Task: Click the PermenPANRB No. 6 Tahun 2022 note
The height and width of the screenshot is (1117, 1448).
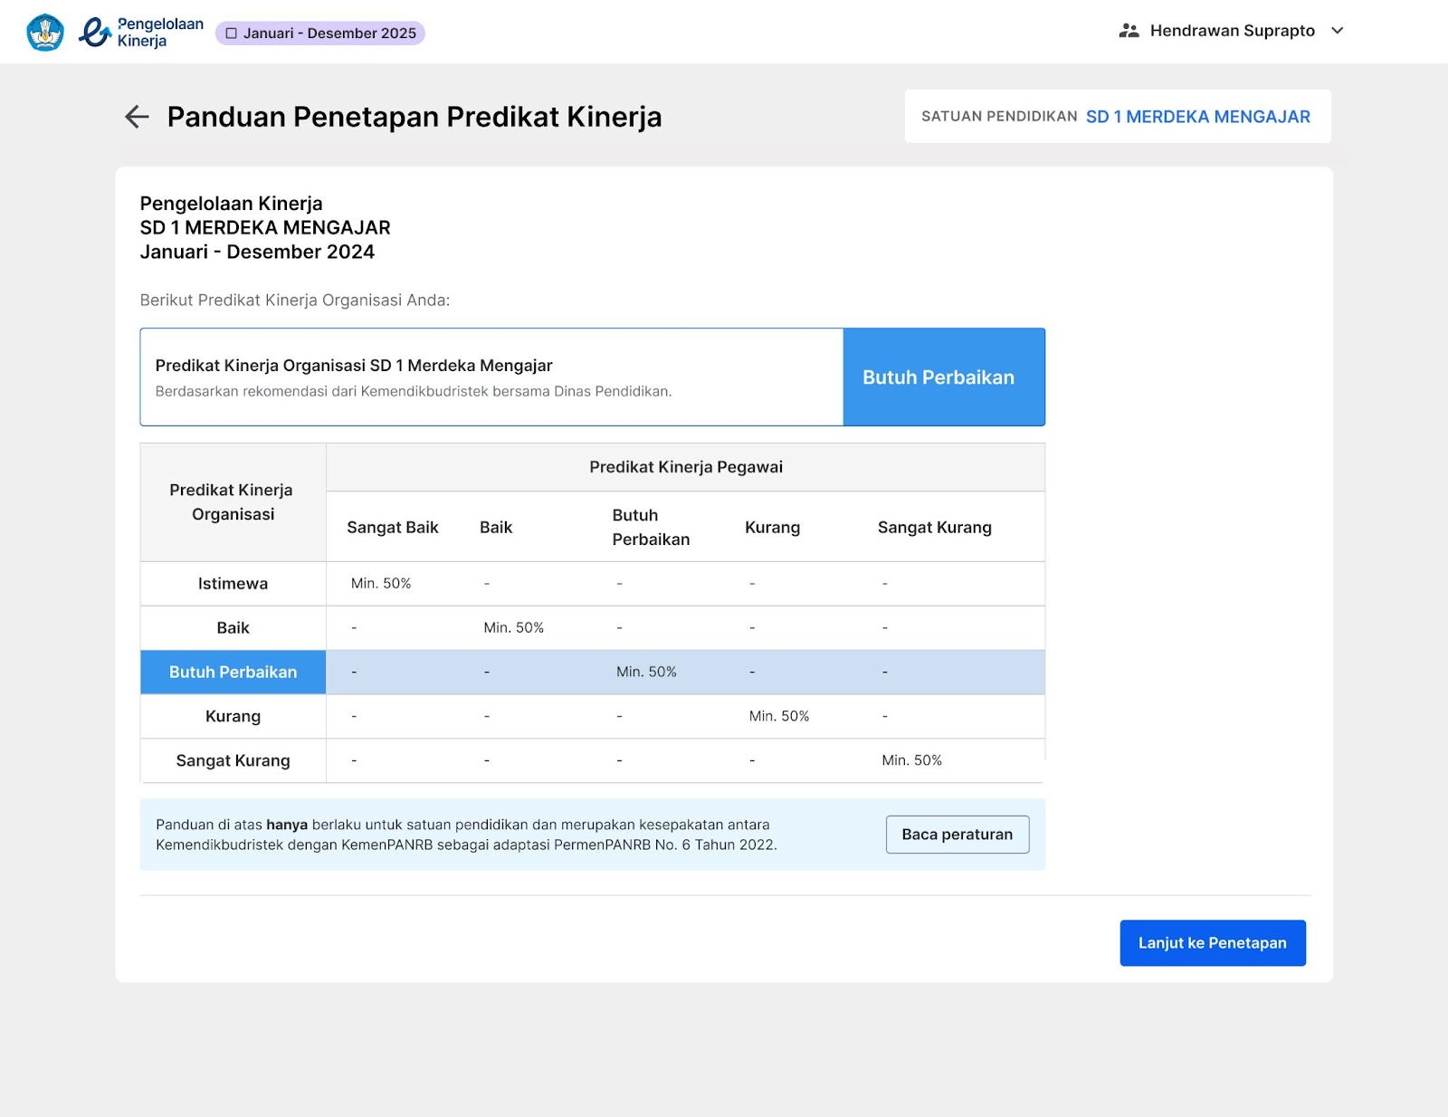Action: coord(466,835)
